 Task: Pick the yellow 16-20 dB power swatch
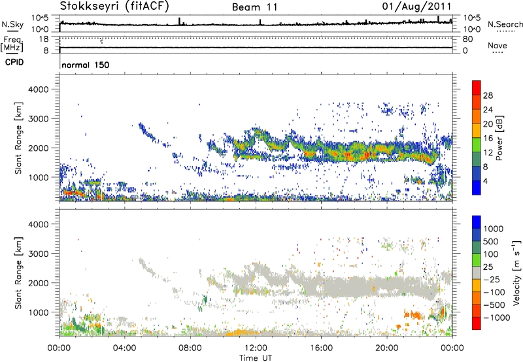(x=477, y=131)
